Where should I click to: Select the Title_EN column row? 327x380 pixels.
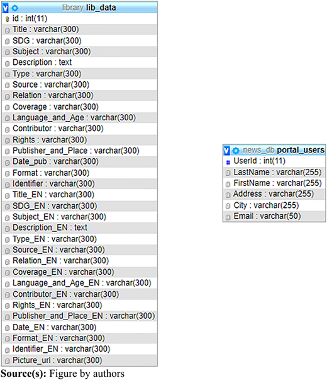pyautogui.click(x=80, y=195)
